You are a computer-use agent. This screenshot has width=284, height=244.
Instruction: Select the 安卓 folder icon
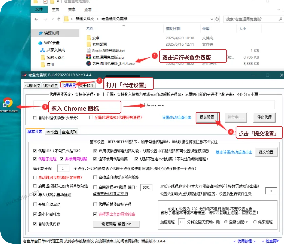pos(88,38)
